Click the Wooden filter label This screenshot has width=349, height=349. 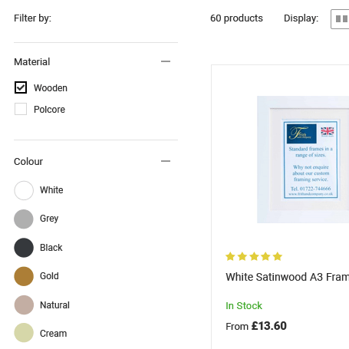(51, 88)
